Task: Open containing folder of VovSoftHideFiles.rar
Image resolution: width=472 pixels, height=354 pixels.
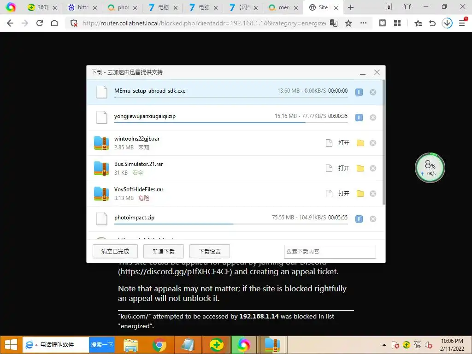Action: tap(360, 193)
